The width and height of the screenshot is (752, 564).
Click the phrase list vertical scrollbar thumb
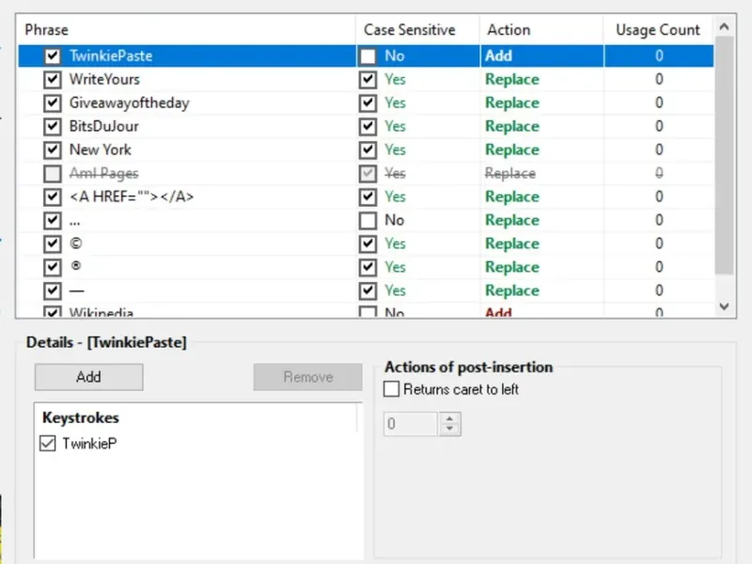coord(724,155)
